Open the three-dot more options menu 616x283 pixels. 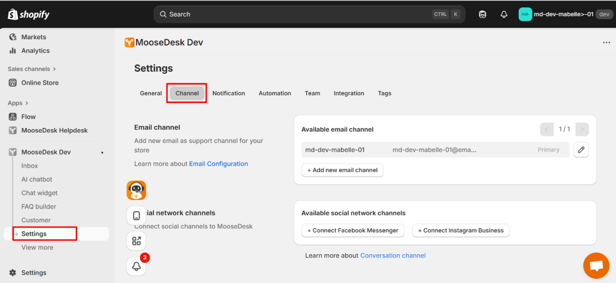click(x=606, y=43)
